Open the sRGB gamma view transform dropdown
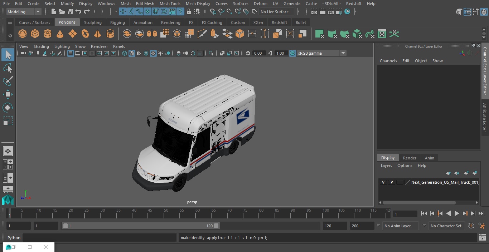Image resolution: width=489 pixels, height=252 pixels. click(321, 53)
